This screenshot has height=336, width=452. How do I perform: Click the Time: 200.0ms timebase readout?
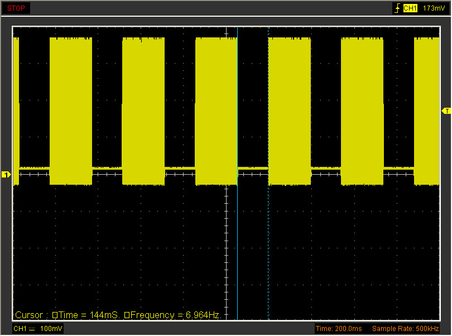[x=339, y=329]
